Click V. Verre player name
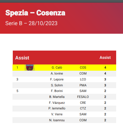 click(57, 114)
